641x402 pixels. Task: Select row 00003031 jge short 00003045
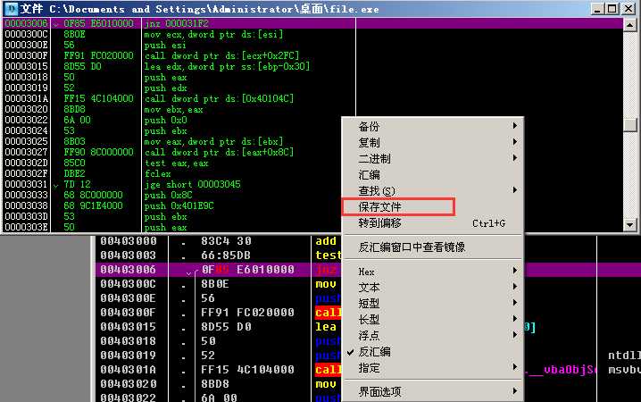tap(312, 184)
